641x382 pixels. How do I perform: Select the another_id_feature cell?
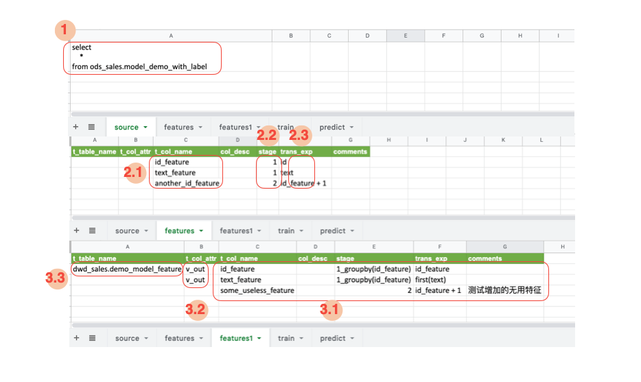pyautogui.click(x=187, y=183)
